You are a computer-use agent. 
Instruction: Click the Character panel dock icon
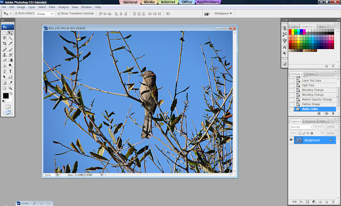point(285,47)
